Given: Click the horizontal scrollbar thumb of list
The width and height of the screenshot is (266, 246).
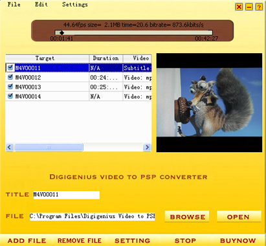Looking at the screenshot, I should (x=49, y=147).
